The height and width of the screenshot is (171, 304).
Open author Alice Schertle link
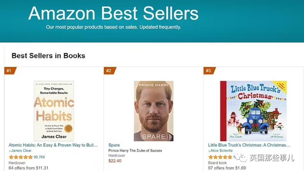222,151
